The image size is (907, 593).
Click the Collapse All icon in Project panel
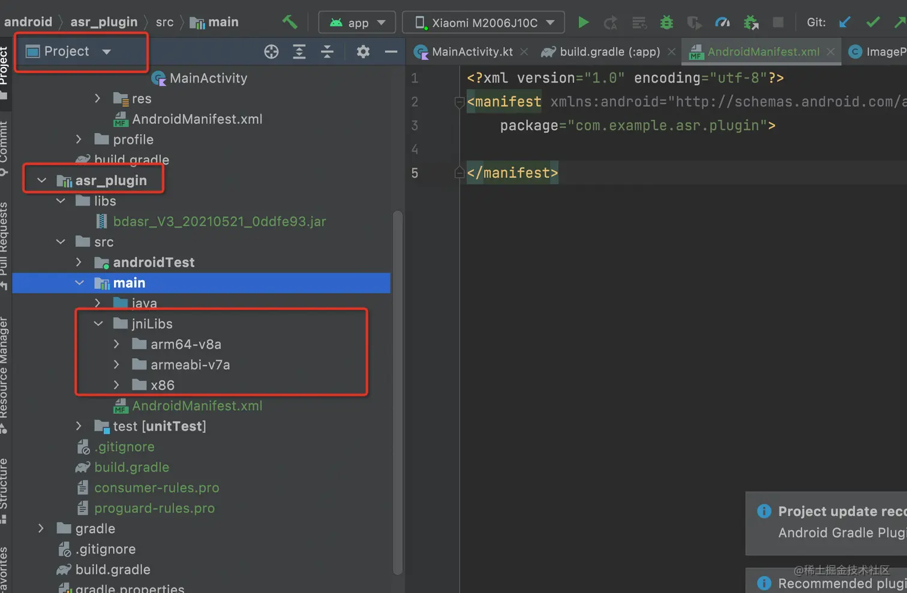327,52
